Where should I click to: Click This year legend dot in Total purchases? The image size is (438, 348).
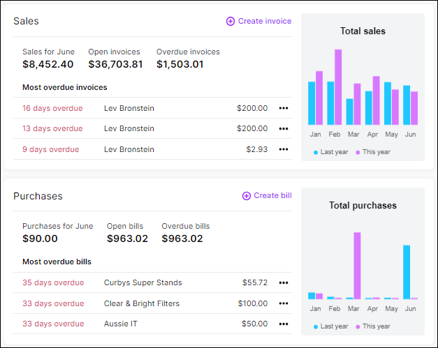(x=358, y=326)
